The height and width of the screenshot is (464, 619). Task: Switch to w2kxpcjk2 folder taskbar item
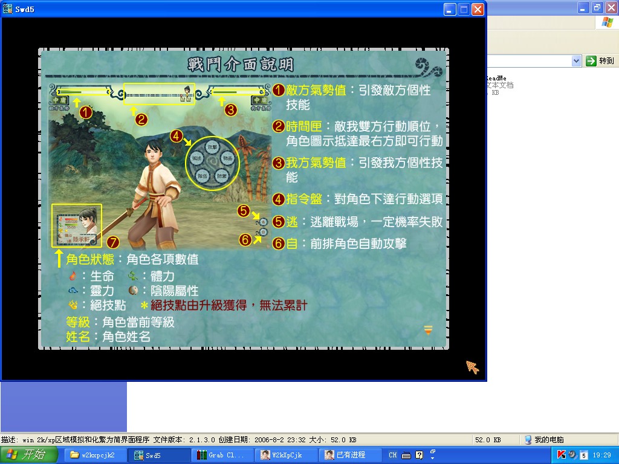pyautogui.click(x=95, y=455)
